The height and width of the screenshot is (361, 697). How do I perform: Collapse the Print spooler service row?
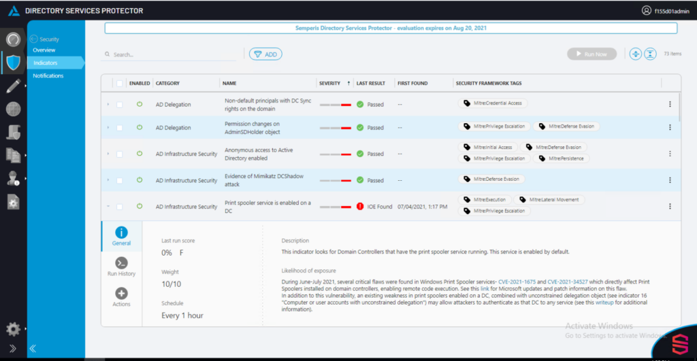tap(108, 207)
